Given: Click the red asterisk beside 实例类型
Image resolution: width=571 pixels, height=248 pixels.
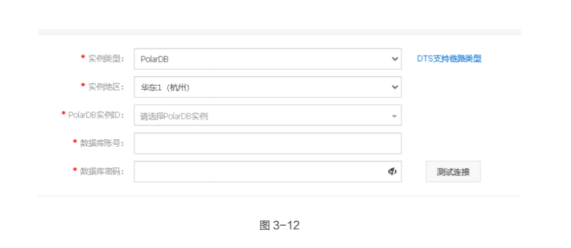Looking at the screenshot, I should pos(83,58).
